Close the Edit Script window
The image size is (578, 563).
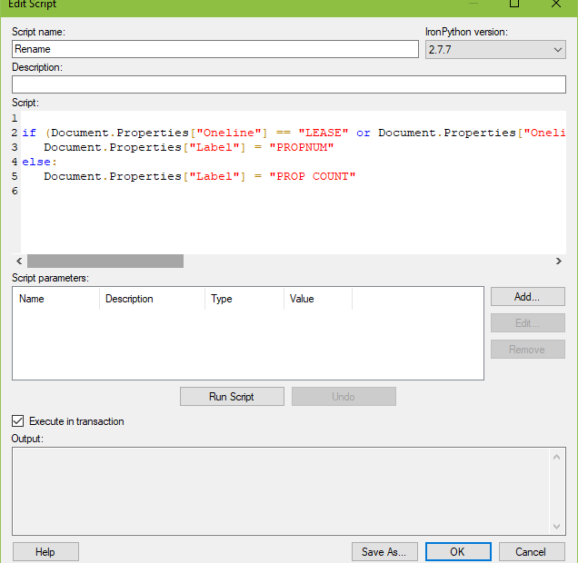coord(556,4)
